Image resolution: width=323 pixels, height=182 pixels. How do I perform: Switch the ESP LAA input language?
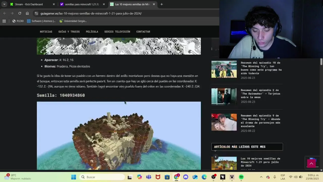click(283, 177)
